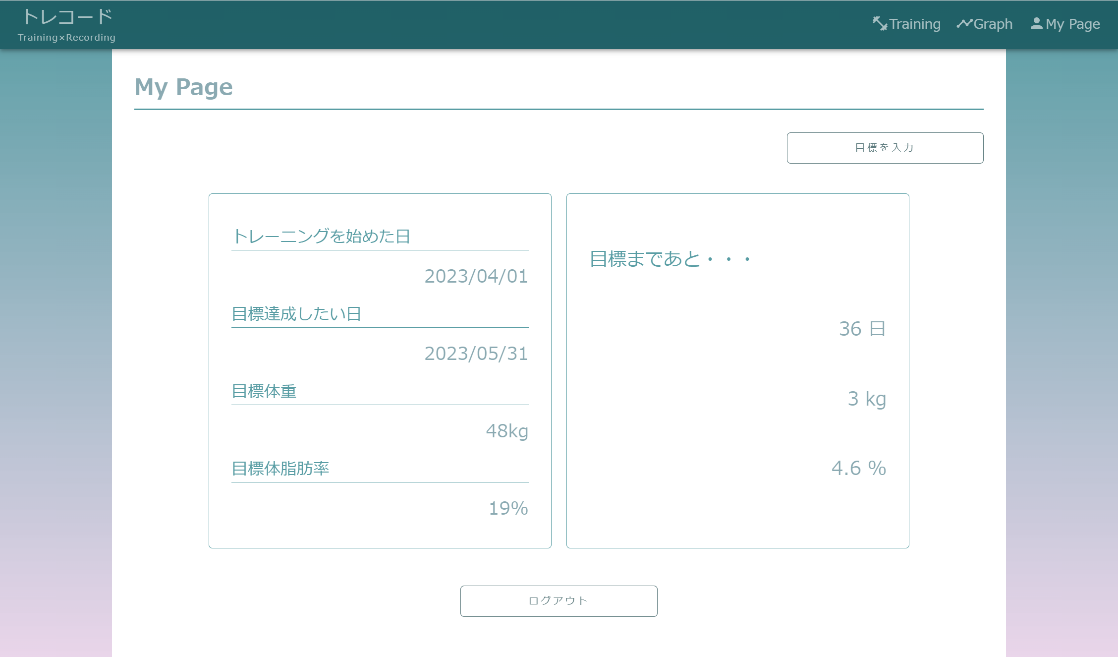Open Training from the navigation bar
Image resolution: width=1118 pixels, height=657 pixels.
tap(914, 23)
